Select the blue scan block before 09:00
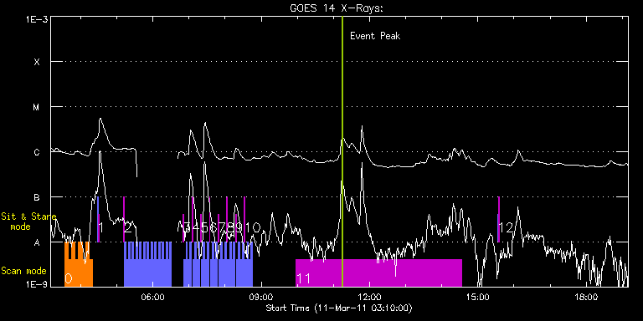The image size is (643, 321). pyautogui.click(x=218, y=264)
